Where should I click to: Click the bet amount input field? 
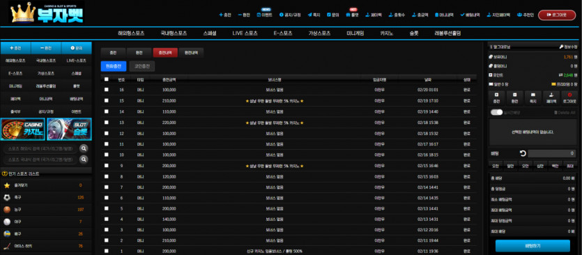pos(551,153)
